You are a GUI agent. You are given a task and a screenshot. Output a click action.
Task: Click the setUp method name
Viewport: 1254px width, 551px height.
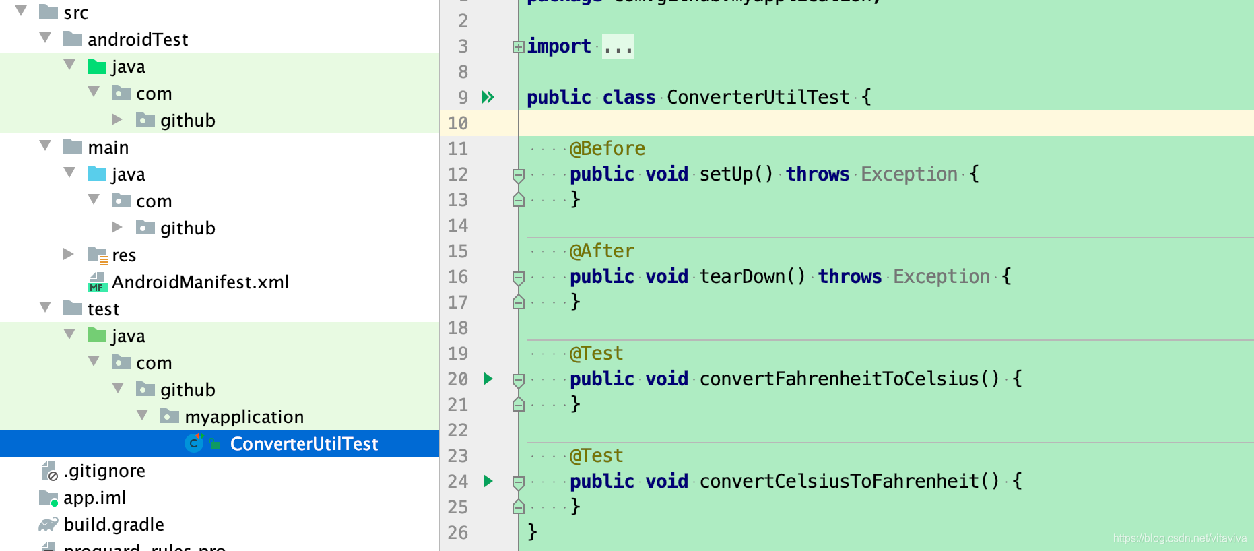click(x=726, y=174)
